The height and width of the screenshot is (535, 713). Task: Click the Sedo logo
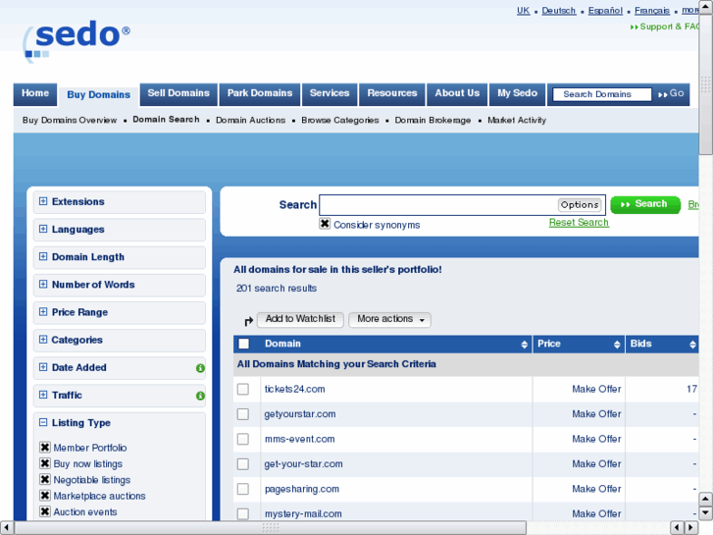[x=76, y=41]
